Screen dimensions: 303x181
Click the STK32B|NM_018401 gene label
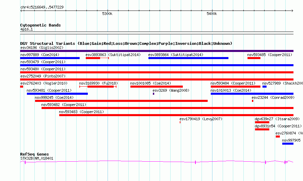pyautogui.click(x=37, y=158)
